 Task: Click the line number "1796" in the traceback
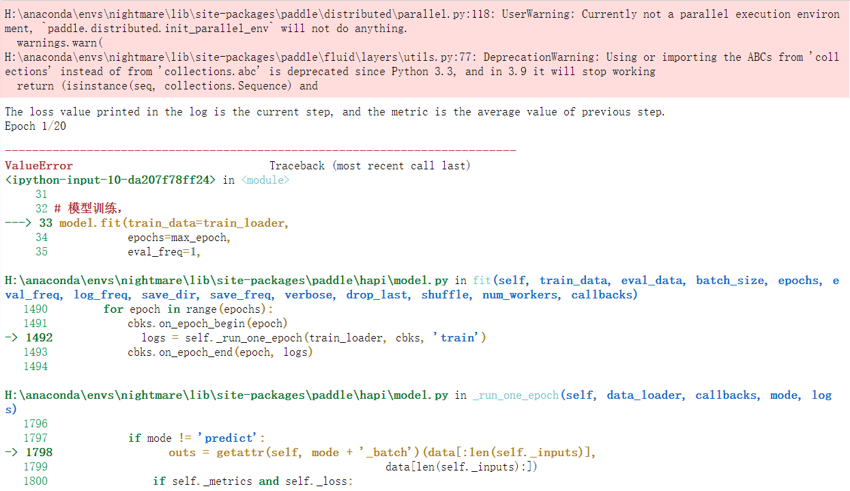[x=35, y=424]
